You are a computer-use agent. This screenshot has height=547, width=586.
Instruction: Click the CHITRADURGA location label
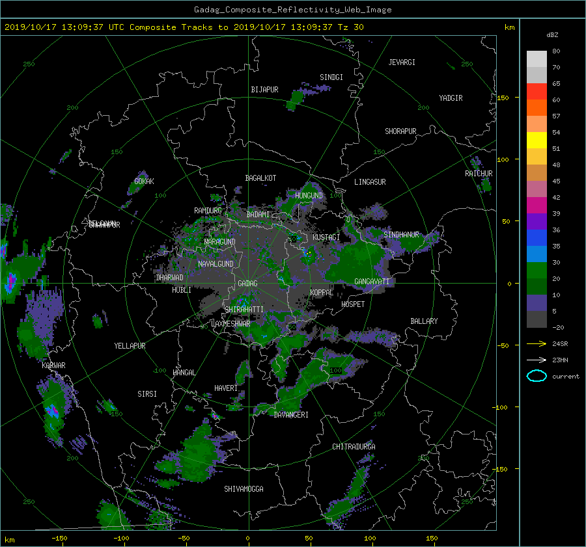pos(354,447)
